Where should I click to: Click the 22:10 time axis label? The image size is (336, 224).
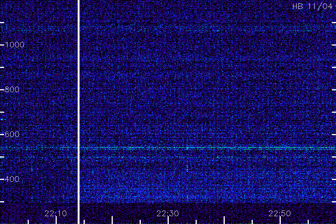pyautogui.click(x=56, y=213)
